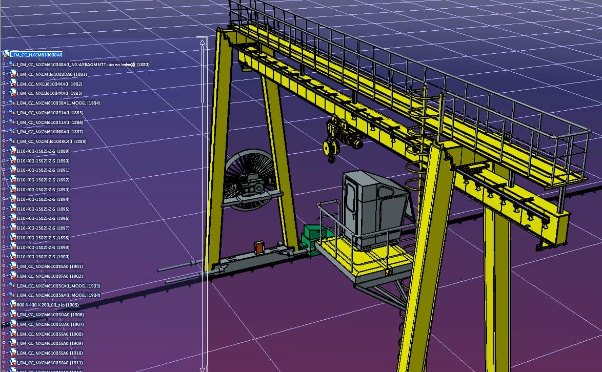Select label 1_EM_CC_NXCM61008EA0 (1901)
Viewport: 602px width, 372px height.
pos(50,266)
